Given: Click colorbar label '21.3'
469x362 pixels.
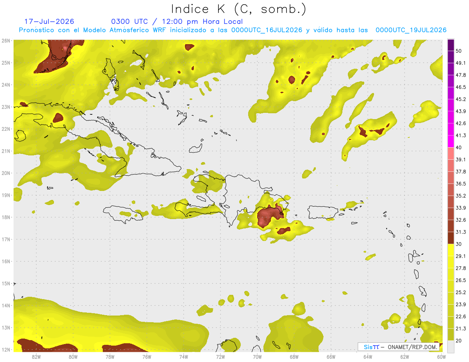Looking at the screenshot, I should coord(461,328).
